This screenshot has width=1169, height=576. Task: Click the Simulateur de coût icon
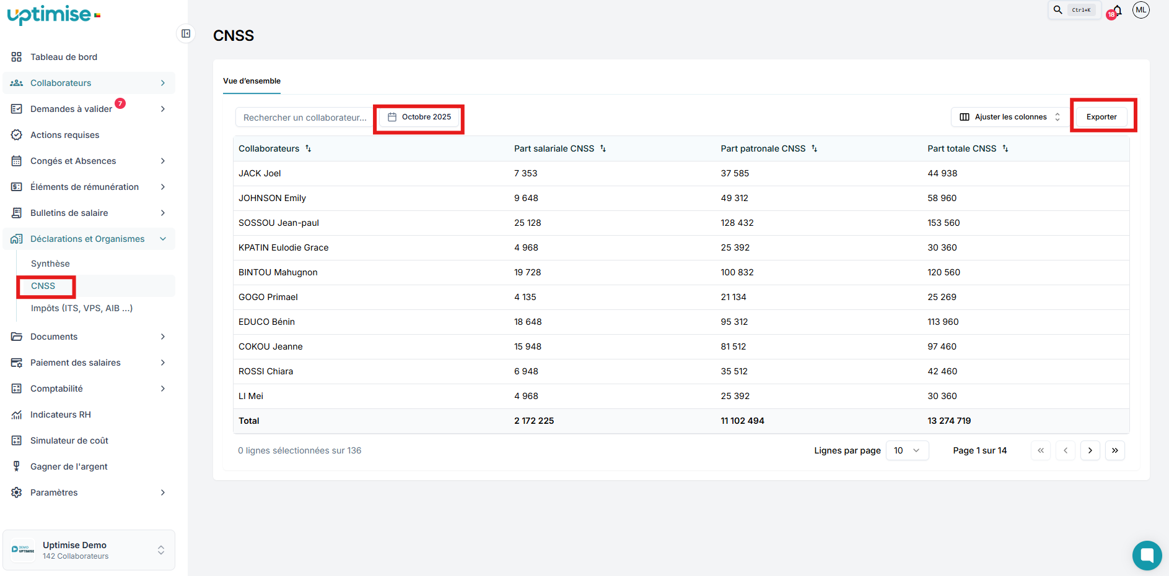[17, 441]
